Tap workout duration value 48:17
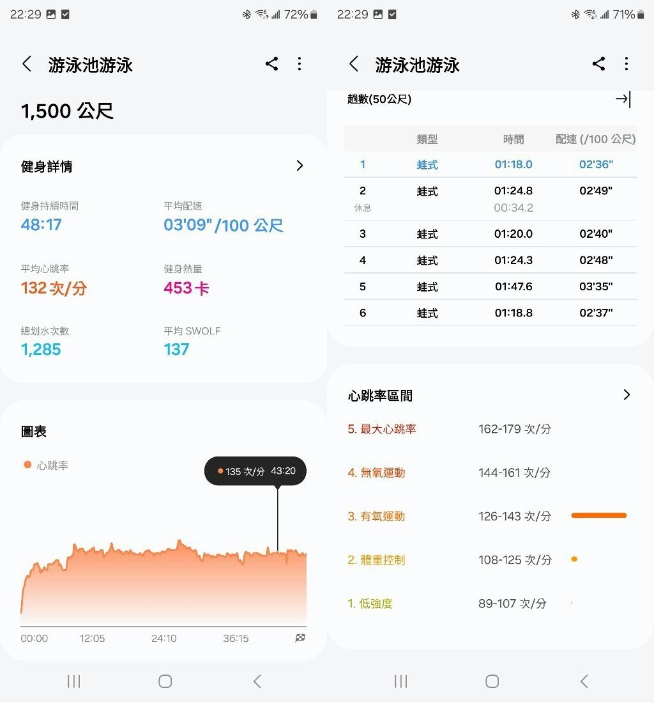Image resolution: width=654 pixels, height=702 pixels. pyautogui.click(x=41, y=225)
